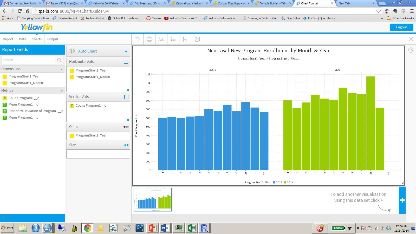Click Count Program1__c in Vertical Axis
This screenshot has width=416, height=234.
[x=91, y=106]
